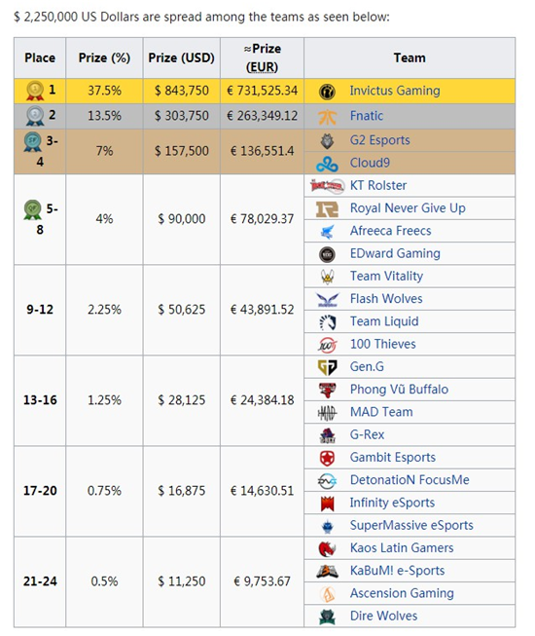Open the G2 Esports team link
Viewport: 535px width, 636px height.
(380, 140)
